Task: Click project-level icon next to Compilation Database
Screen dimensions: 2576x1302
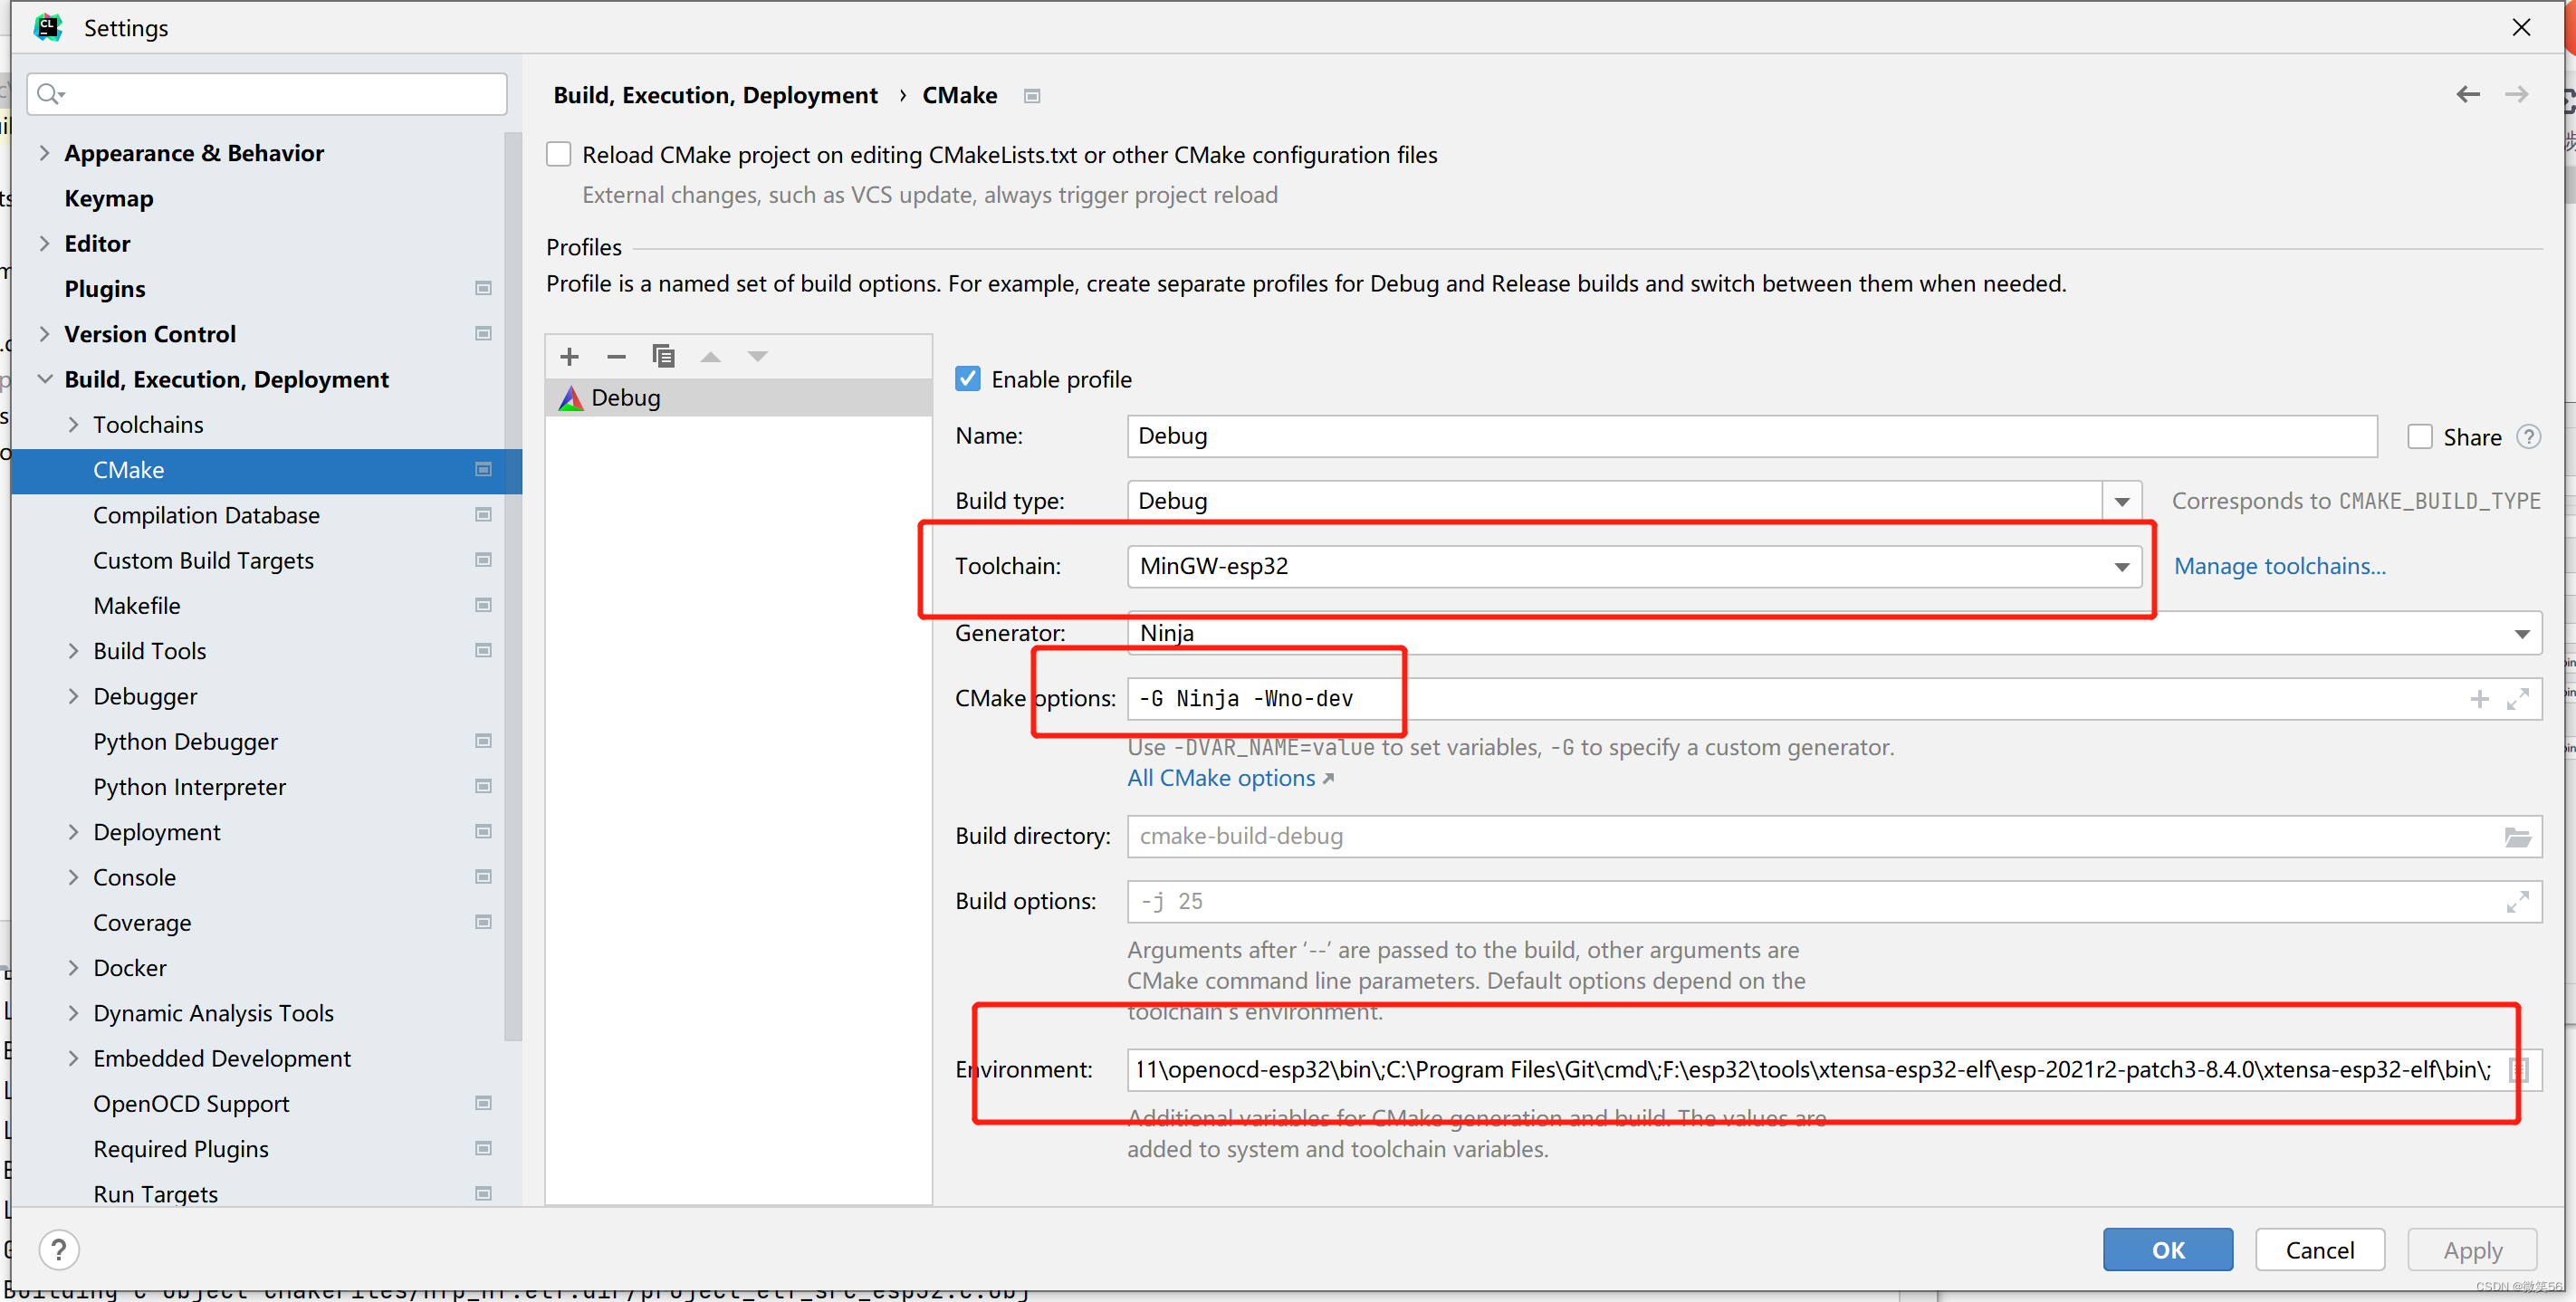Action: click(x=483, y=515)
